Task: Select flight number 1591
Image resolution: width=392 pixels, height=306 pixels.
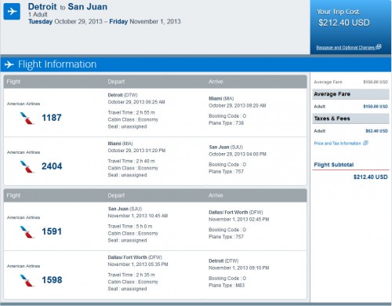Action: click(x=52, y=231)
